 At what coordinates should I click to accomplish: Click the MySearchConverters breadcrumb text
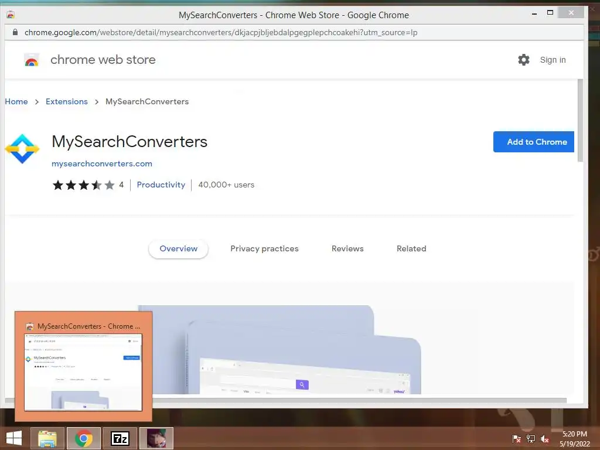click(147, 101)
